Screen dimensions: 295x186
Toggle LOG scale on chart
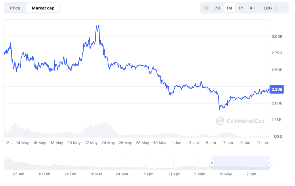click(x=268, y=8)
